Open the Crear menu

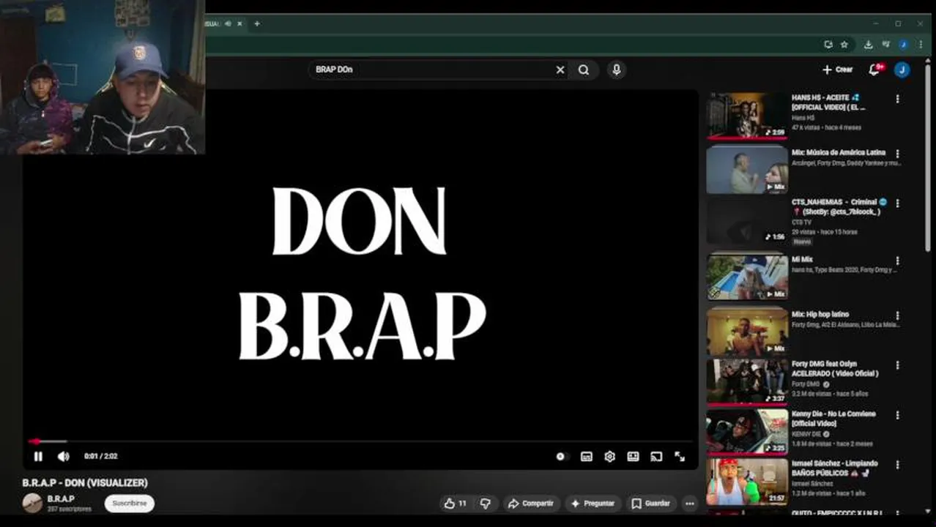click(837, 70)
